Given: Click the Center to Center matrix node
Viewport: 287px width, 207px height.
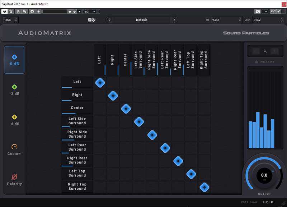Looking at the screenshot, I should point(126,109).
